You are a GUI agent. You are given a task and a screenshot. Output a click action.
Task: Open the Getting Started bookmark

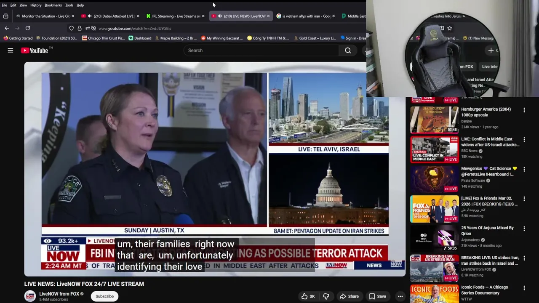tap(17, 38)
